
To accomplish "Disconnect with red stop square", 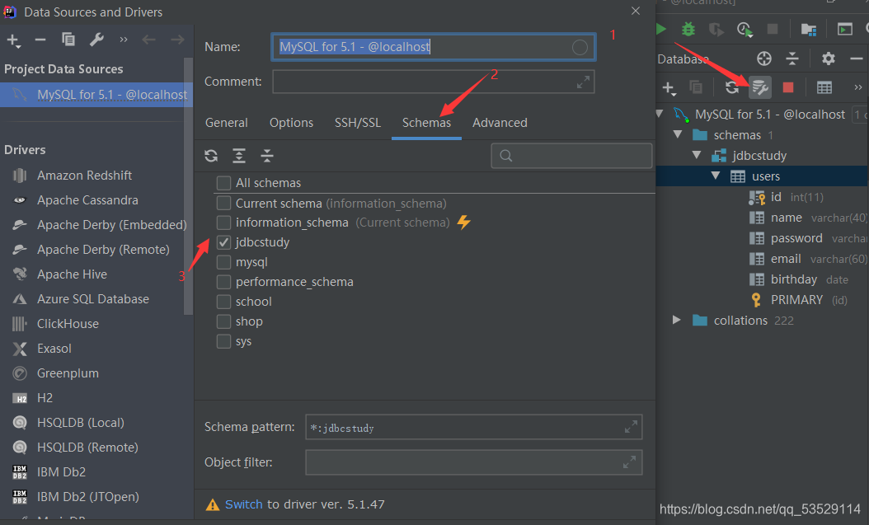I will [788, 87].
